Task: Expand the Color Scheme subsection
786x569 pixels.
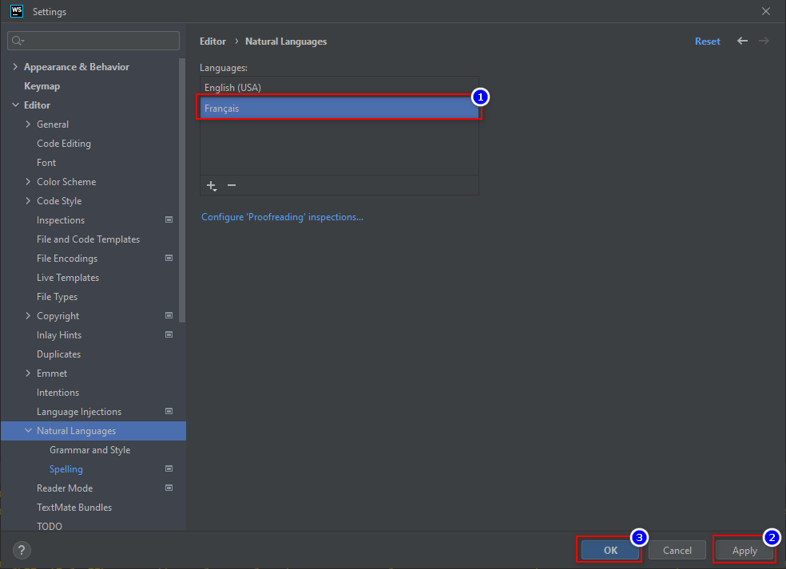Action: [x=28, y=182]
